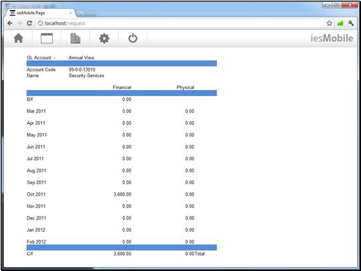The height and width of the screenshot is (271, 361).
Task: Bookmark page with the star icon
Action: pyautogui.click(x=329, y=23)
